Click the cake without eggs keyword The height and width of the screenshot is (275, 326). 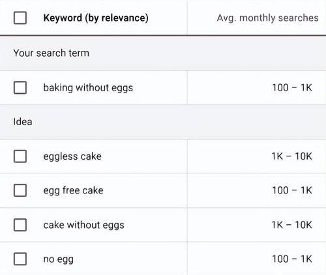(x=83, y=225)
